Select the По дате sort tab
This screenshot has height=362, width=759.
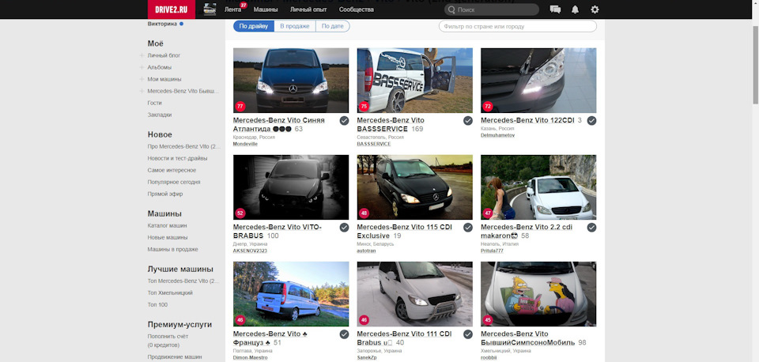point(333,26)
